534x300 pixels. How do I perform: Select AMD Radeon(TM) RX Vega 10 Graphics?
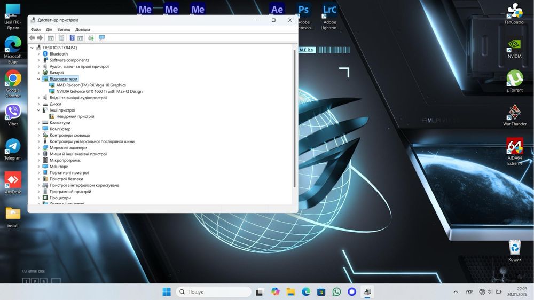tap(91, 85)
